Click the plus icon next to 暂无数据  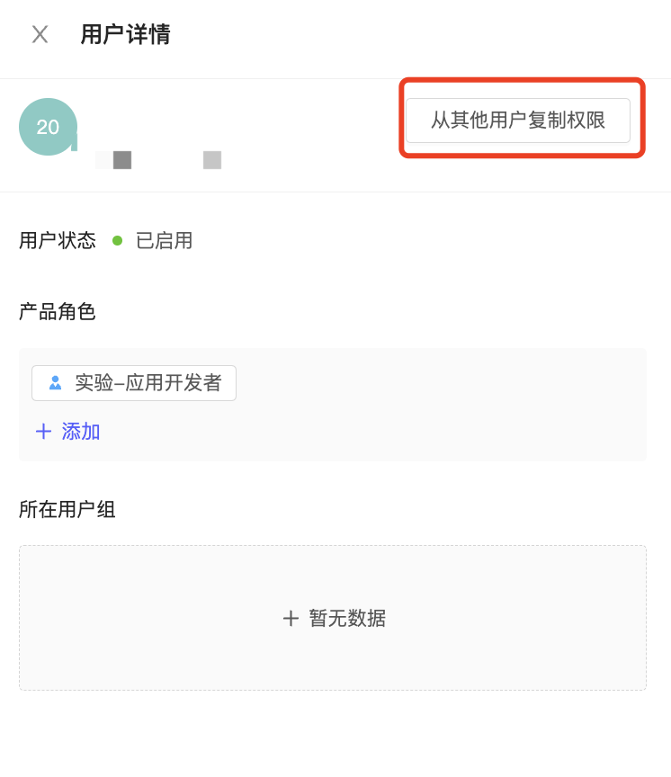pyautogui.click(x=291, y=618)
